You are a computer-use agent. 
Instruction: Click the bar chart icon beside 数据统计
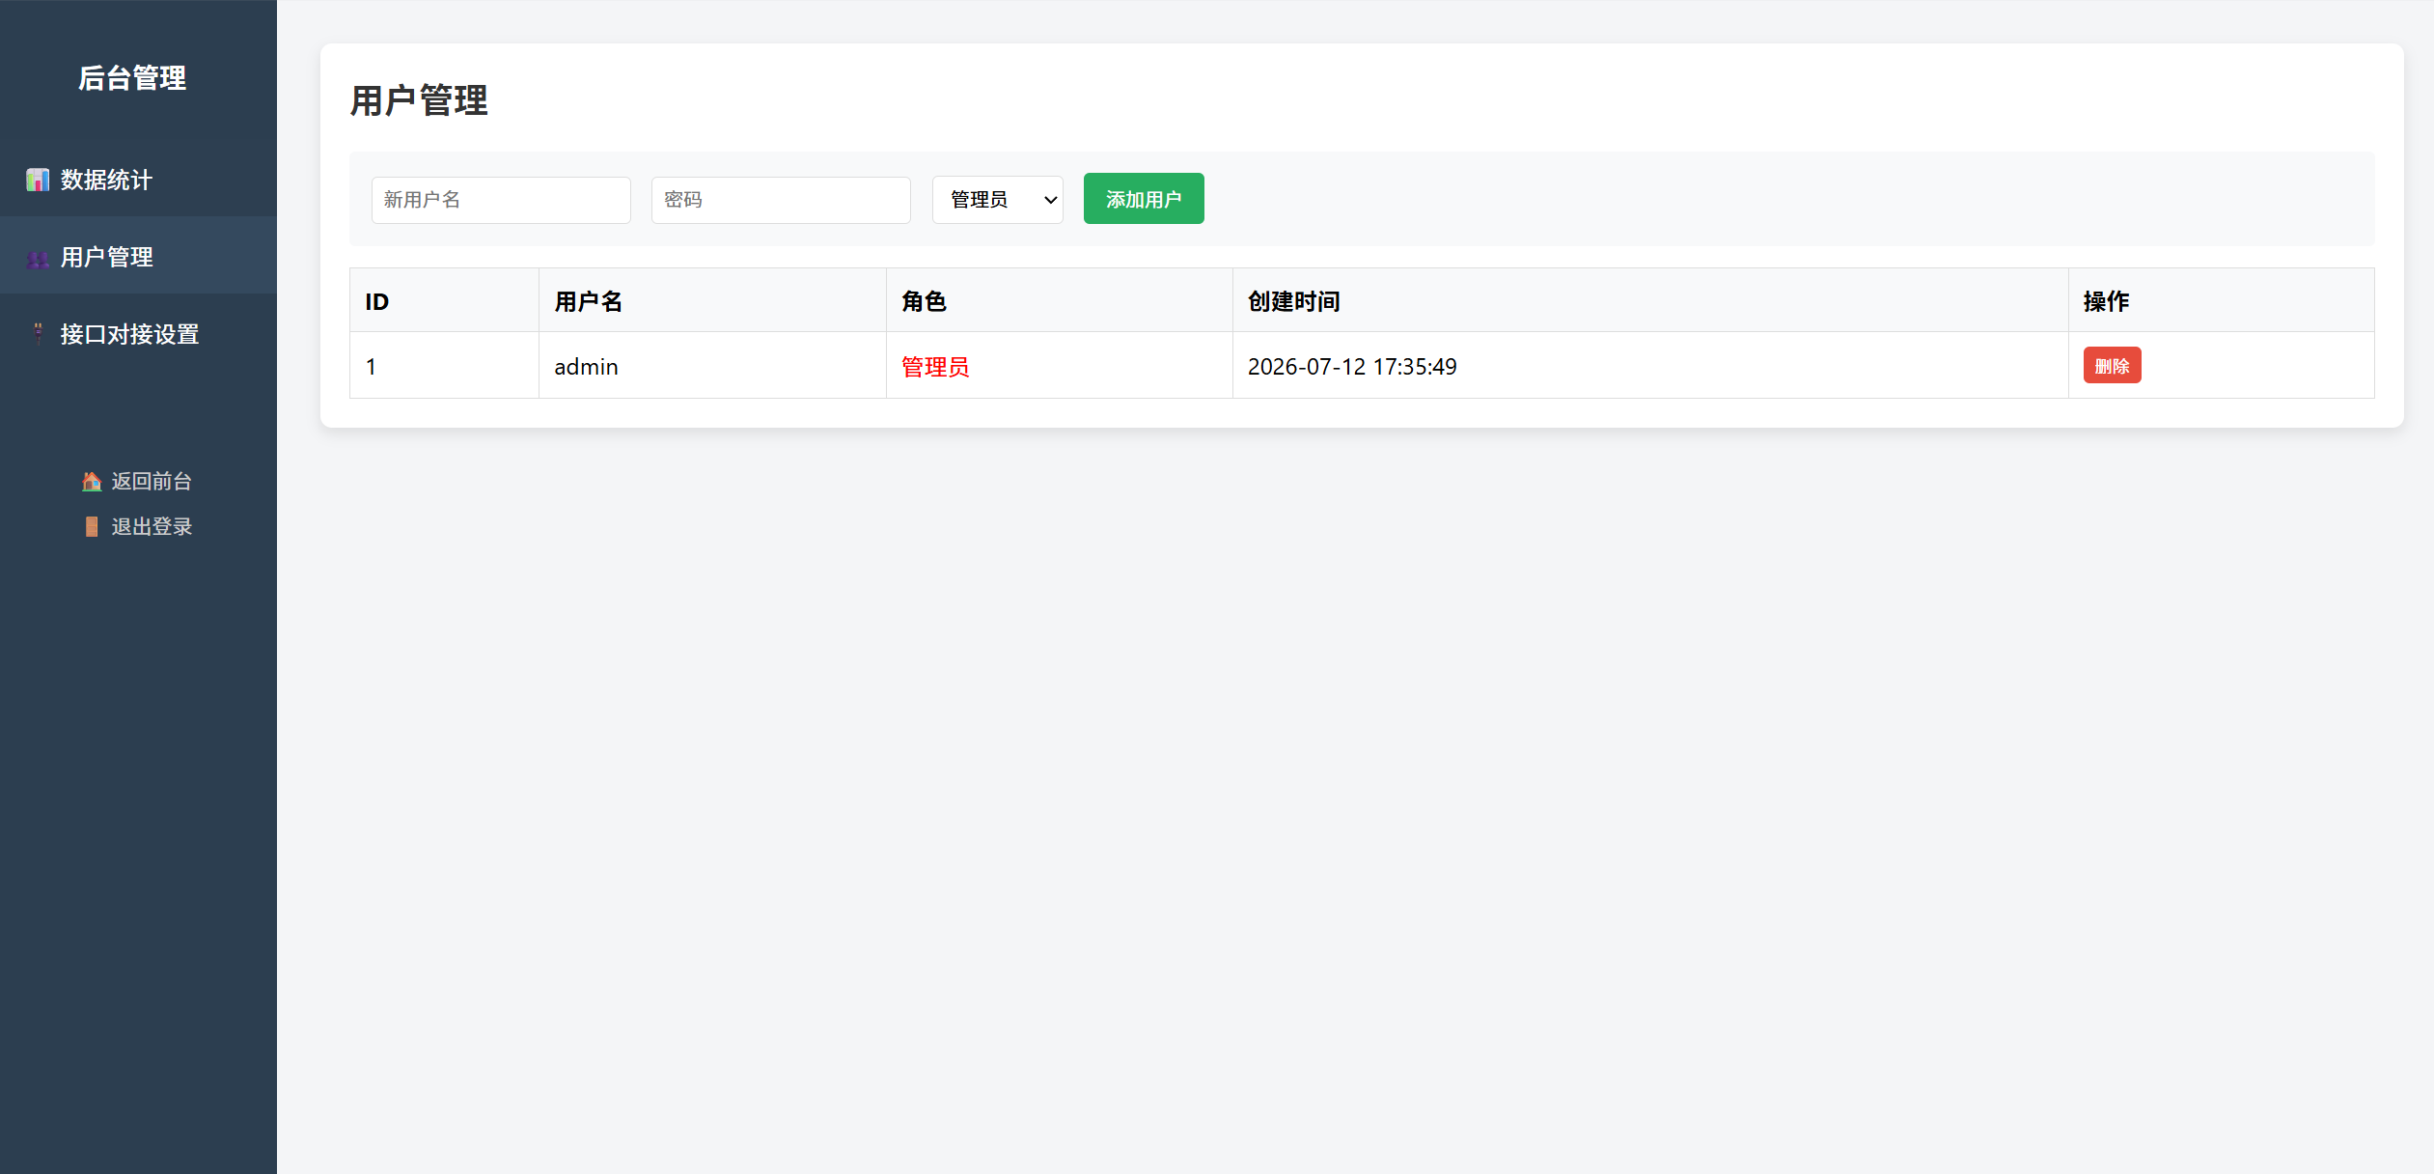38,180
